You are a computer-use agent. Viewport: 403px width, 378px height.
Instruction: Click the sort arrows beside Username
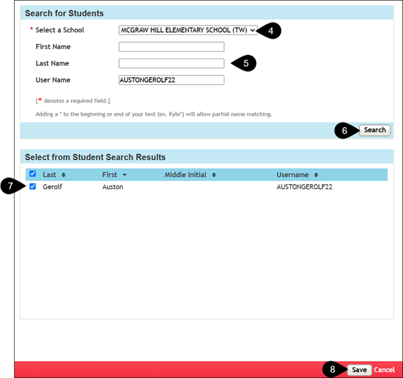316,175
